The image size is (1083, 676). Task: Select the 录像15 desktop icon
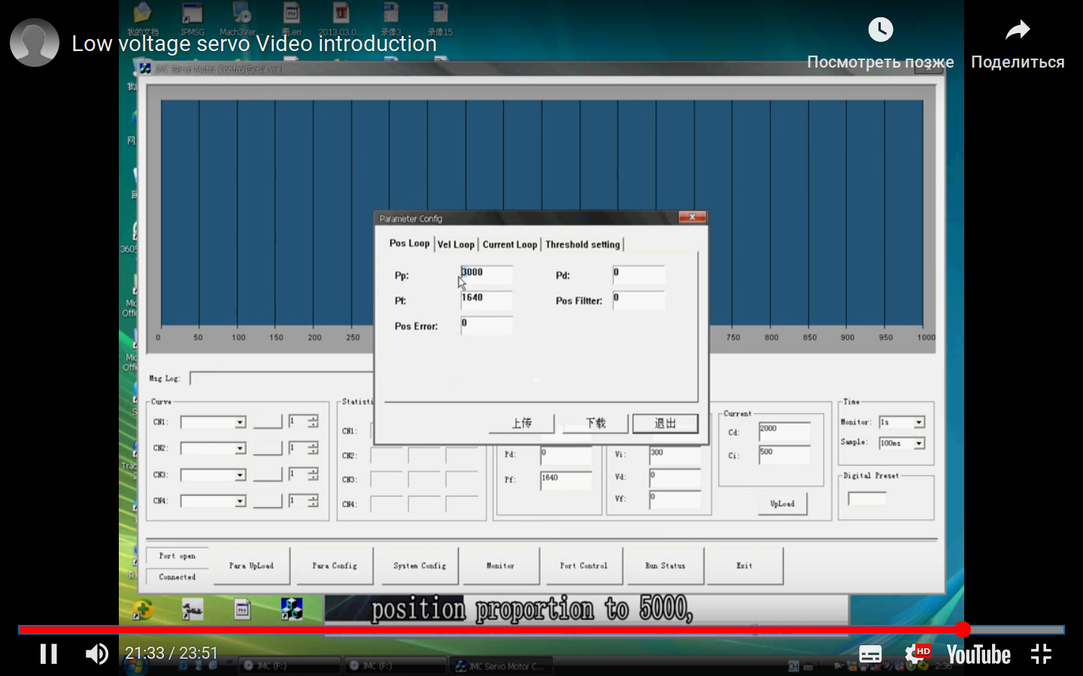point(440,19)
